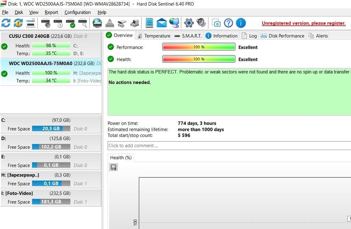Select the CUSU C300 240GB disk entry

click(51, 45)
